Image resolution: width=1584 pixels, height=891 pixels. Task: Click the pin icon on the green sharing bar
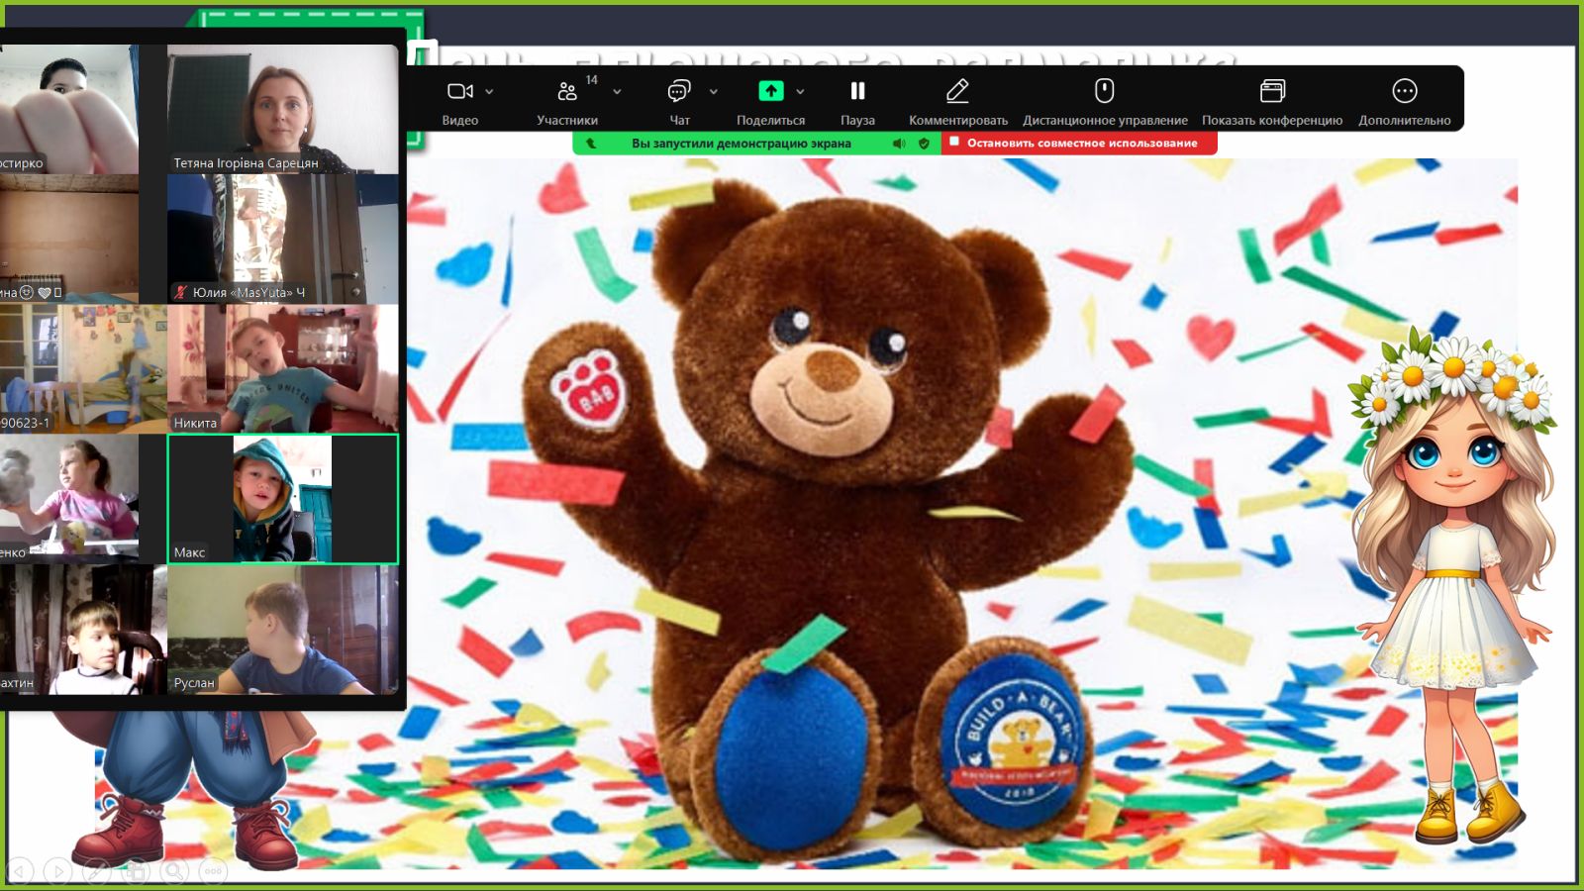591,143
